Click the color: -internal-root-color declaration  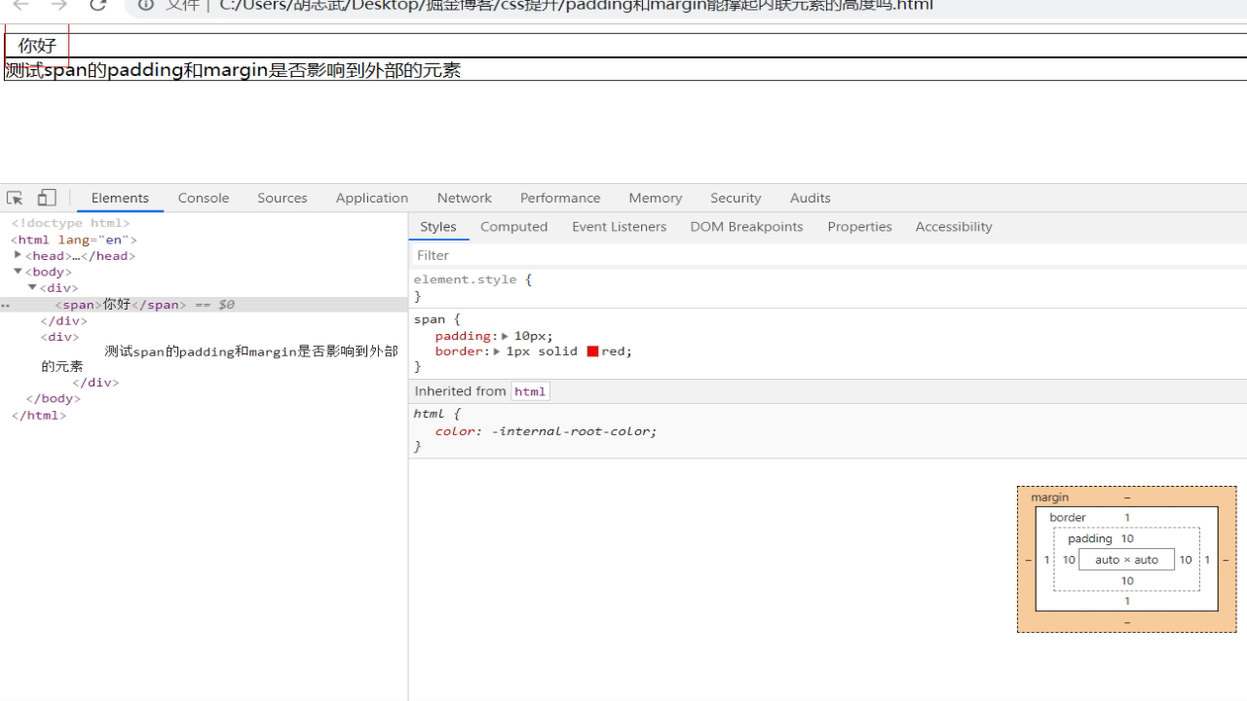[x=547, y=431]
